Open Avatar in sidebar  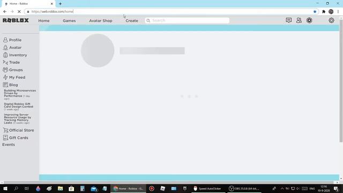click(12, 48)
